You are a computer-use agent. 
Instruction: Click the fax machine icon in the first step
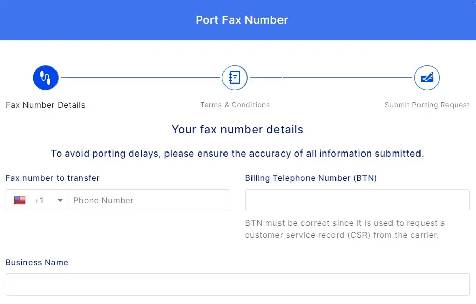pyautogui.click(x=45, y=77)
